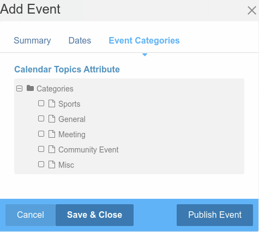
Task: Click the General page icon
Action: [52, 119]
